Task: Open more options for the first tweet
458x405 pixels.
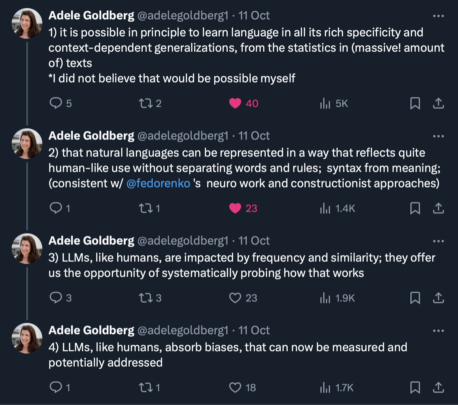Action: coord(438,16)
